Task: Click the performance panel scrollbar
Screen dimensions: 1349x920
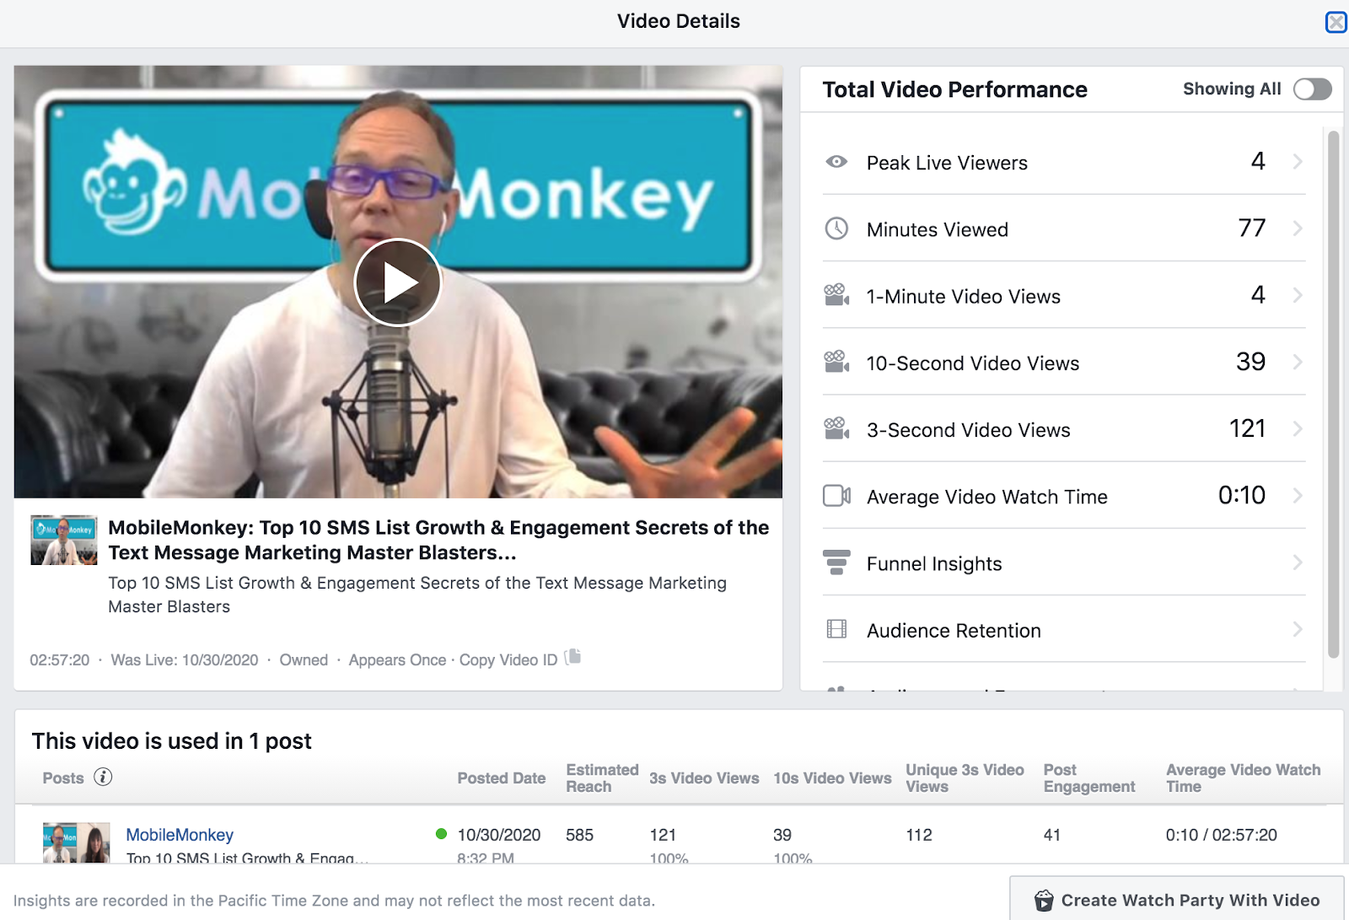Action: click(1333, 394)
